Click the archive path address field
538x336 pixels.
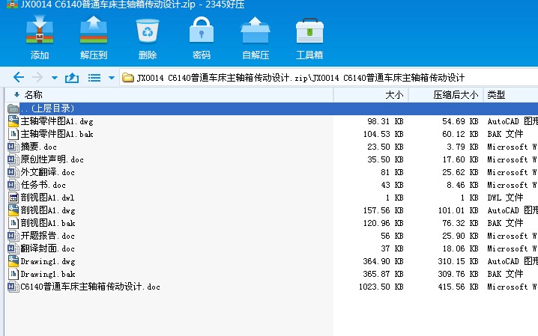click(x=329, y=78)
